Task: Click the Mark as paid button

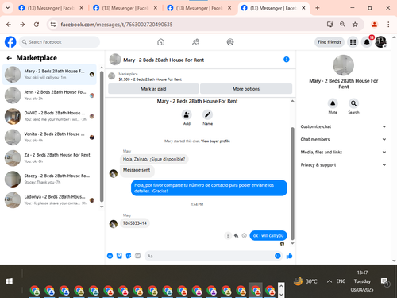Action: [153, 89]
